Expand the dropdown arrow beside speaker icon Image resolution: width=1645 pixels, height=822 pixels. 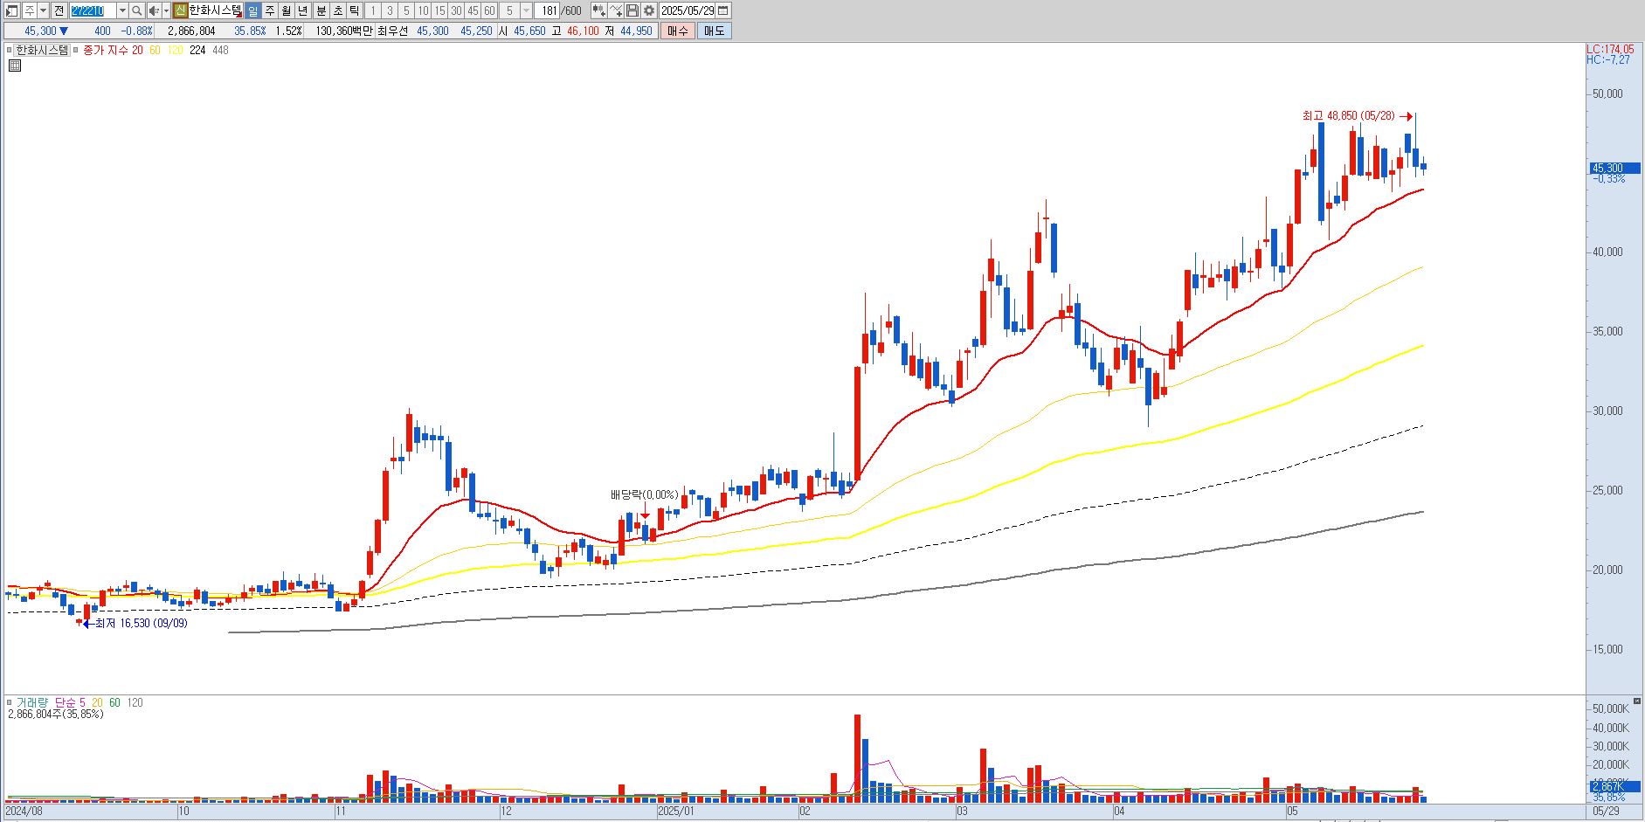[166, 10]
